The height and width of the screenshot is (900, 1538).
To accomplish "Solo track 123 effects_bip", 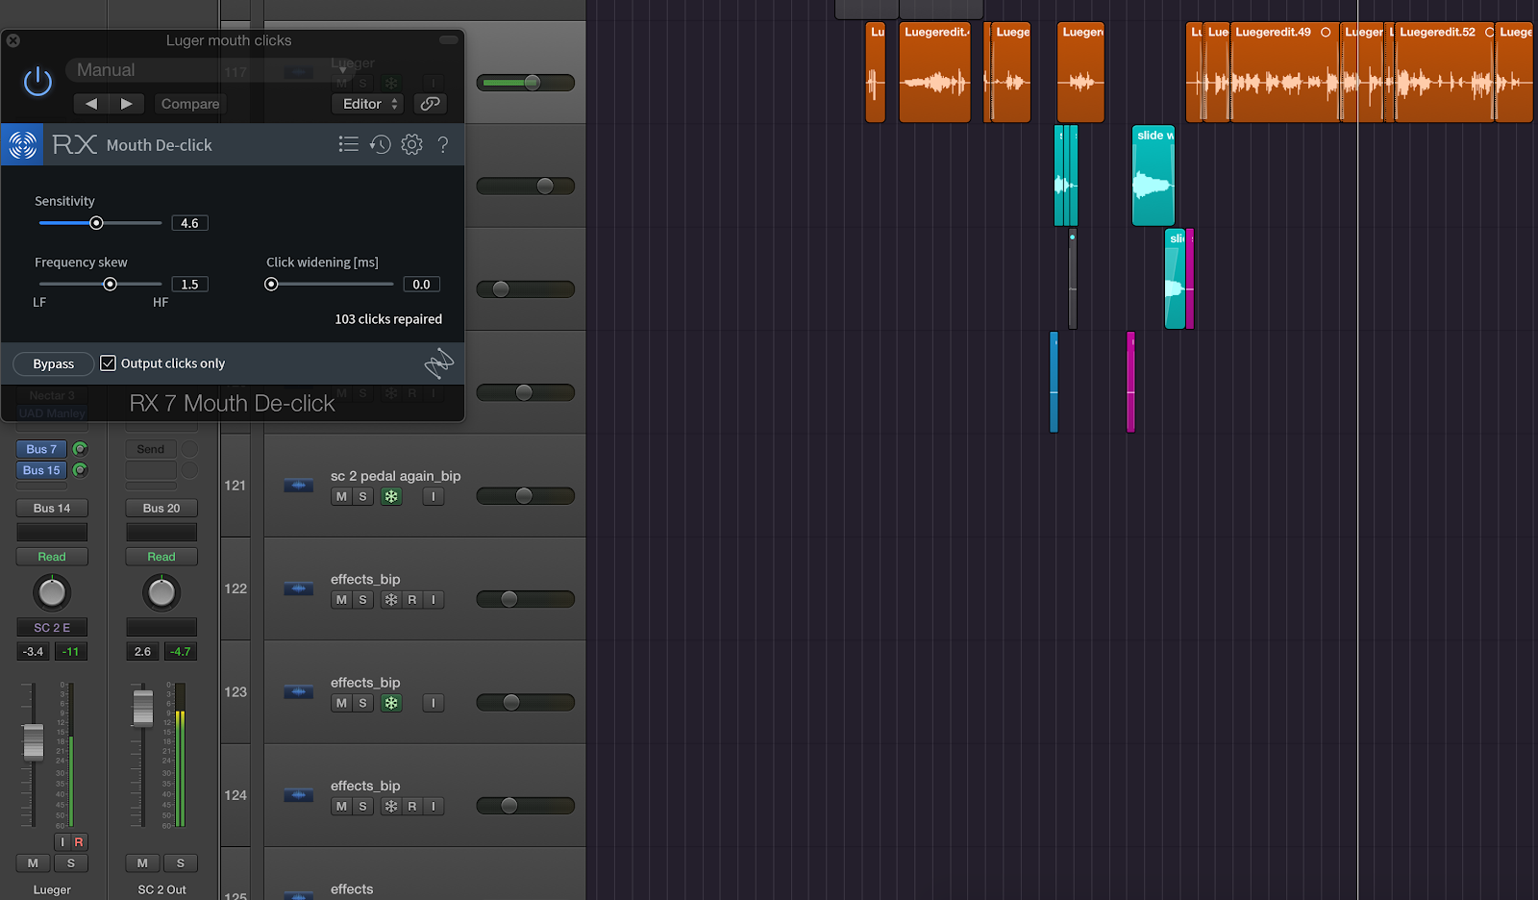I will 362,703.
